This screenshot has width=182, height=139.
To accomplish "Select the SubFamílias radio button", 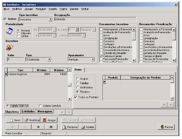I will pos(77,88).
